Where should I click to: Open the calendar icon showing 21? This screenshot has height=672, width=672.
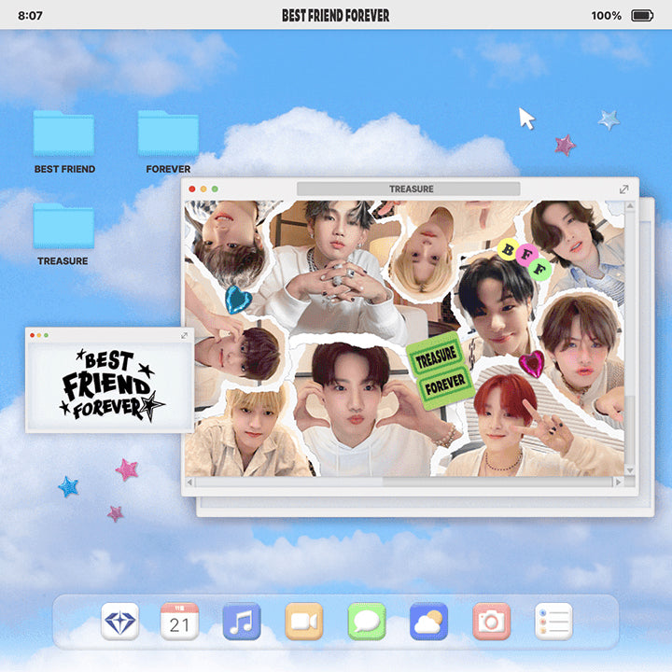pos(179,621)
